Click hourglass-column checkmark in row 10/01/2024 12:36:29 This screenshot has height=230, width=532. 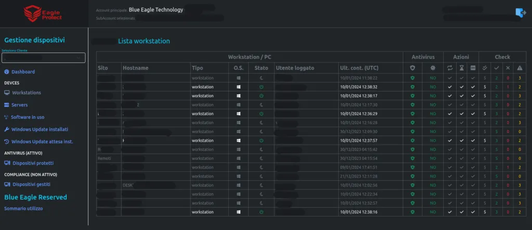(x=461, y=114)
